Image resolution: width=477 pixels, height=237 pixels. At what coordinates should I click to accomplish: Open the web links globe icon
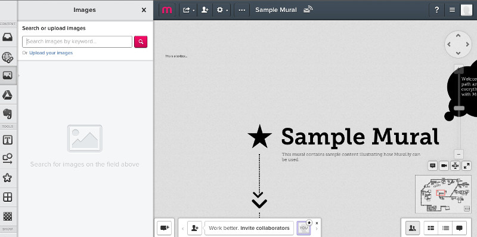click(x=8, y=57)
